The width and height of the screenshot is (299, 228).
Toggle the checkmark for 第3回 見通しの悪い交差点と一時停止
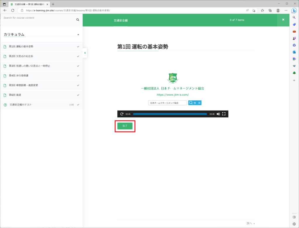click(78, 66)
